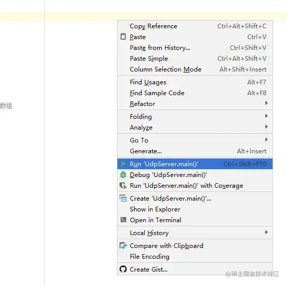This screenshot has height=285, width=287.
Task: Click the Alt+F7 shortcut label
Action: (257, 82)
